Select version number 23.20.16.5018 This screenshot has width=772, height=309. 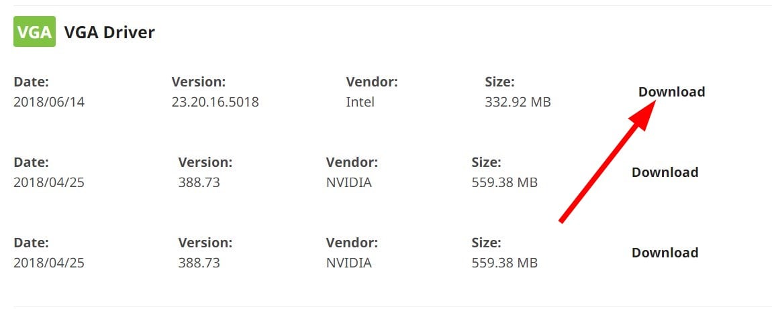click(215, 102)
